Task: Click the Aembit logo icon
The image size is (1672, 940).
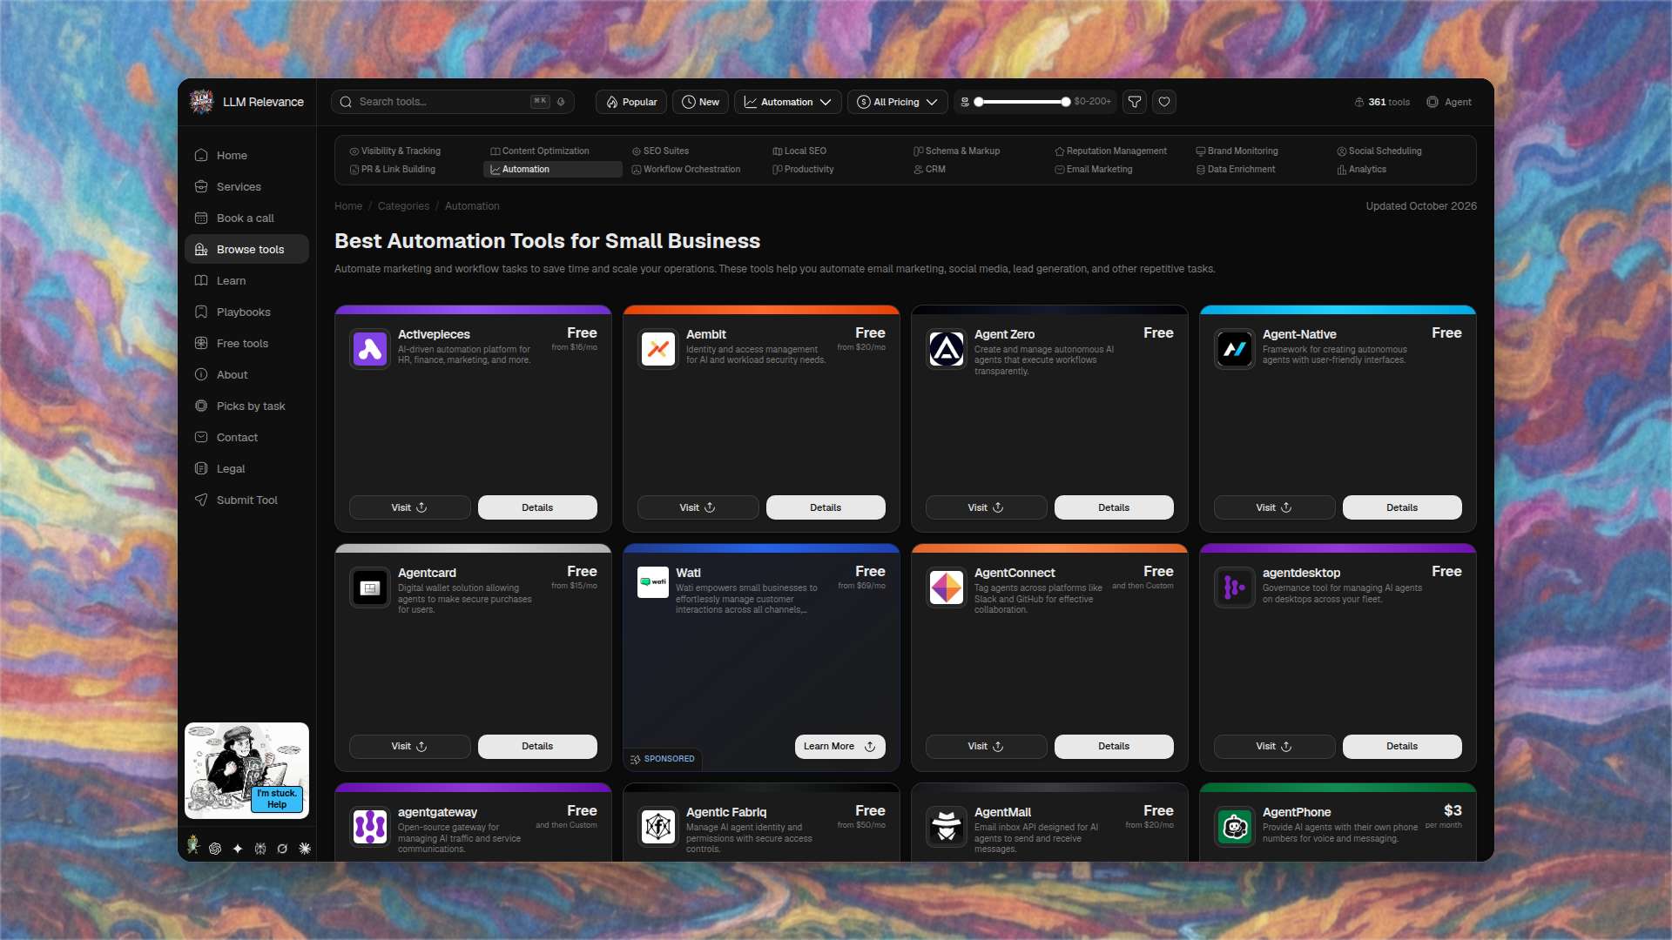Action: click(658, 349)
